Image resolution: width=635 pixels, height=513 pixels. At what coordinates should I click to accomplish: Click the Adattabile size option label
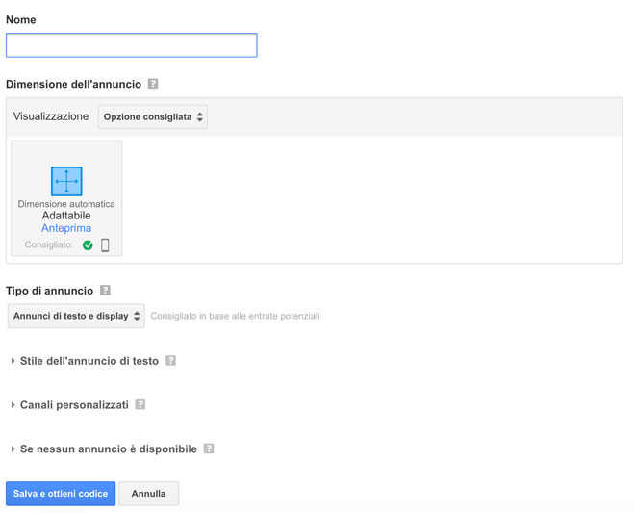pyautogui.click(x=66, y=216)
